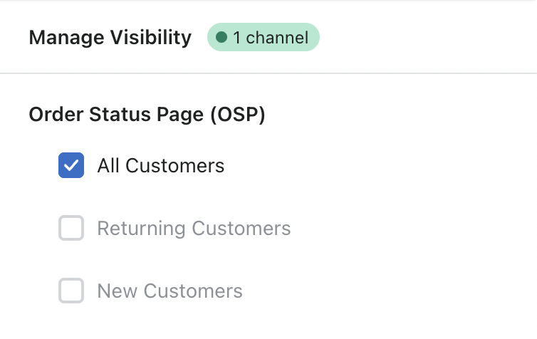The image size is (537, 339).
Task: Expand the Order Status Page options group
Action: [147, 115]
